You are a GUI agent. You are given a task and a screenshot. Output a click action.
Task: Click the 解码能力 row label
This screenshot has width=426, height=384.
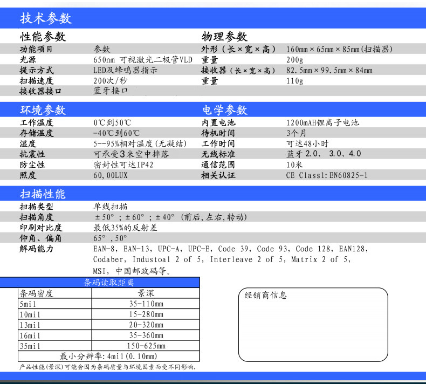point(37,249)
